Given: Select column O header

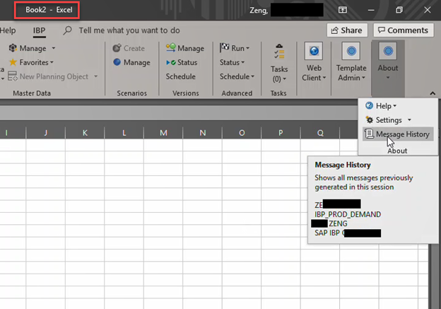Looking at the screenshot, I should [x=242, y=133].
